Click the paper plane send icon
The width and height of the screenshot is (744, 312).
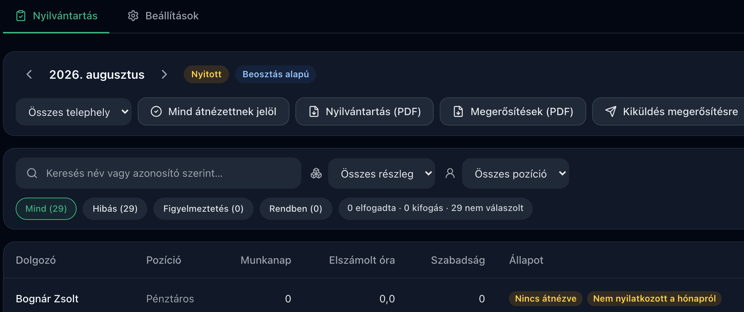(611, 111)
